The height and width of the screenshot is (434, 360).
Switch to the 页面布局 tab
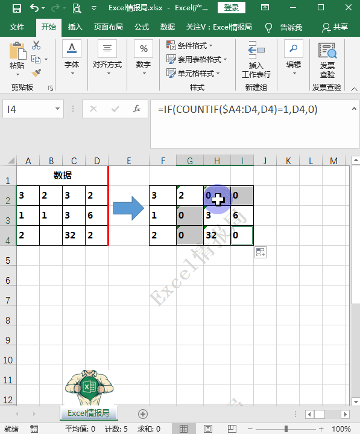pos(108,27)
